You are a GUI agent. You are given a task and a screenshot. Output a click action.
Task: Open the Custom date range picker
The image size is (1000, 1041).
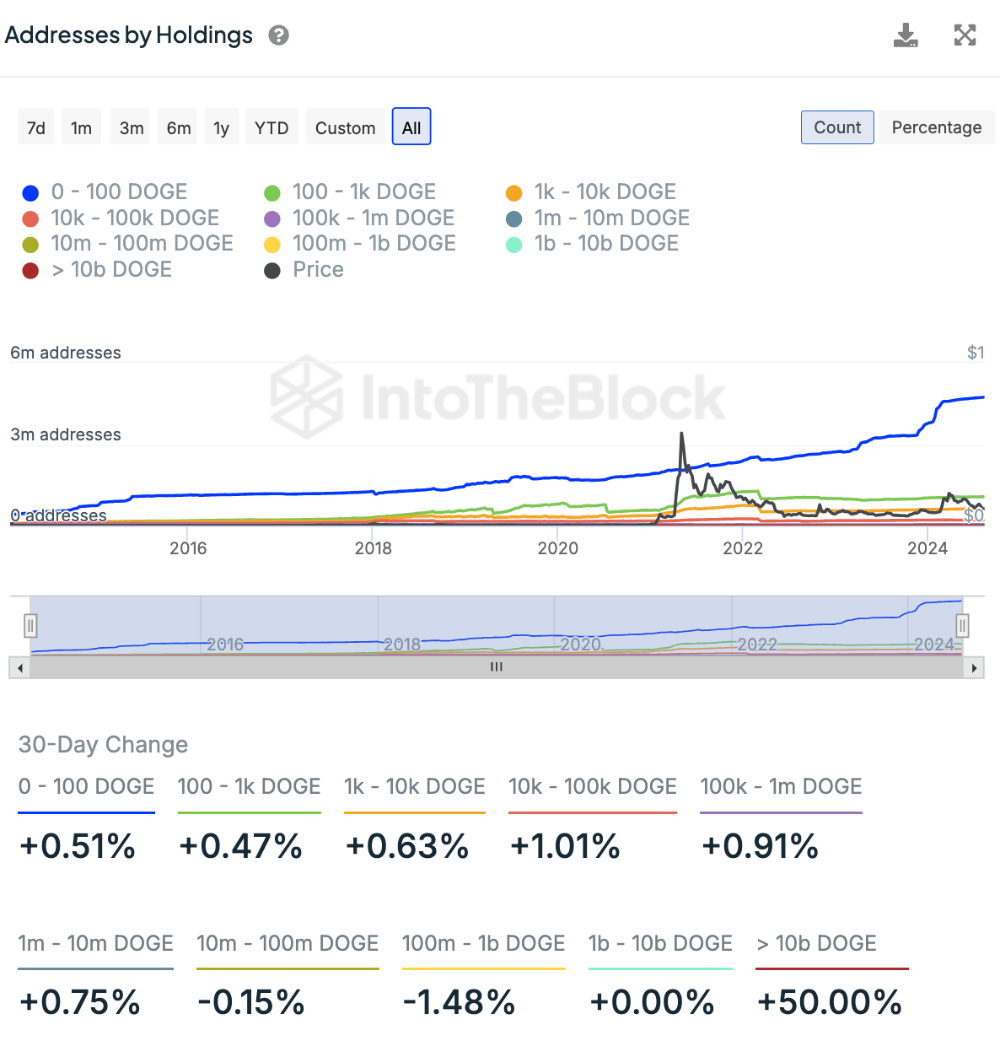pos(345,128)
